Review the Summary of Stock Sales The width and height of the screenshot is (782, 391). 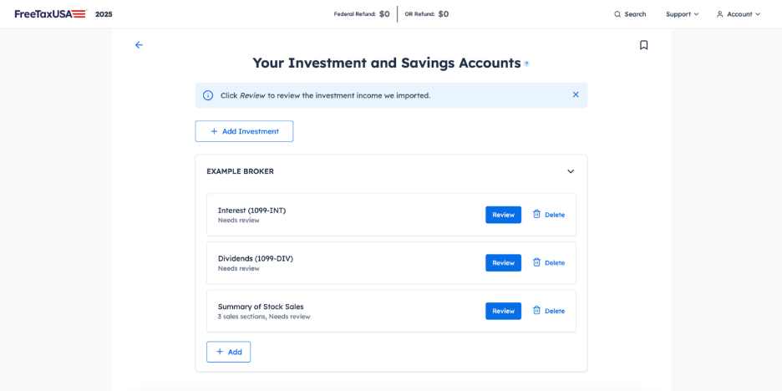[x=503, y=311]
